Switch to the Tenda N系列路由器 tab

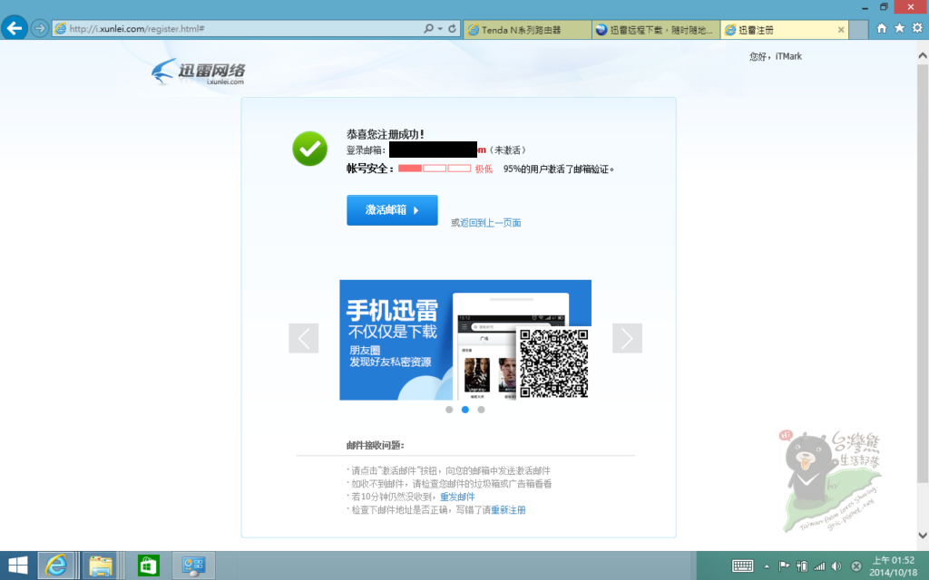tap(527, 30)
